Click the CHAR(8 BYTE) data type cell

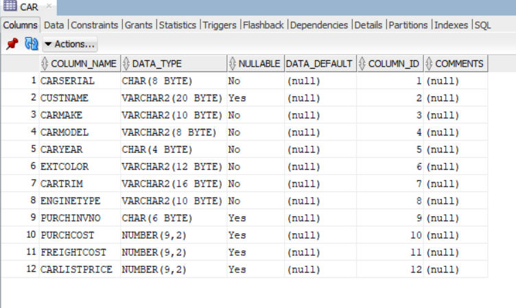[x=174, y=81]
